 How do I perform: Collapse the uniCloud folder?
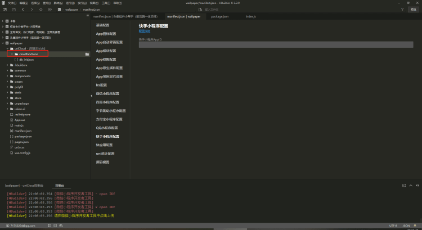[x=7, y=49]
